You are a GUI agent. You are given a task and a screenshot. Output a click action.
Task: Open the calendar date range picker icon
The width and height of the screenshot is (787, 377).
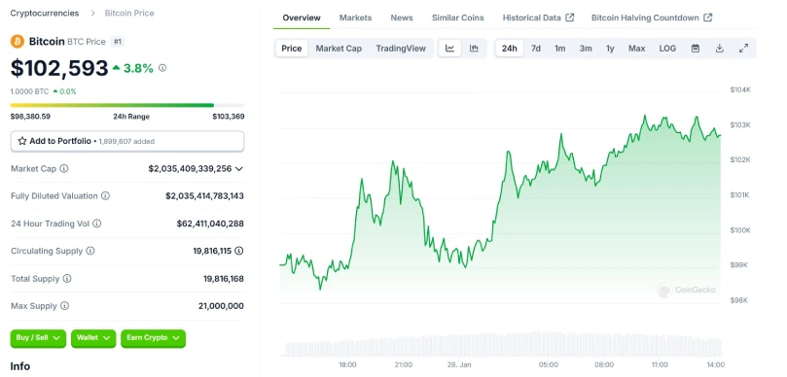pyautogui.click(x=696, y=49)
